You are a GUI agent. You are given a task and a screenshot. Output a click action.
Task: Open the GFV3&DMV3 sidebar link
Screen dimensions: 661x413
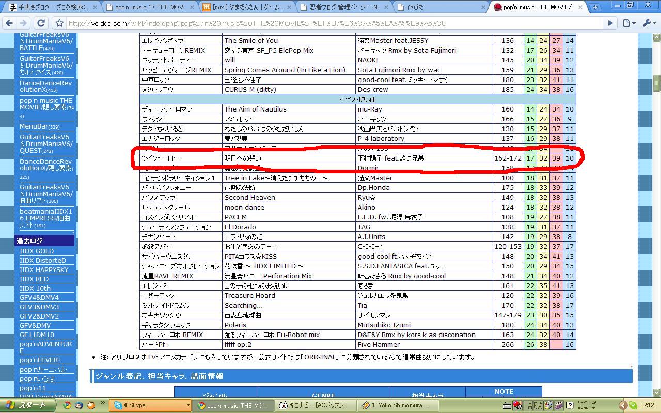[x=39, y=307]
